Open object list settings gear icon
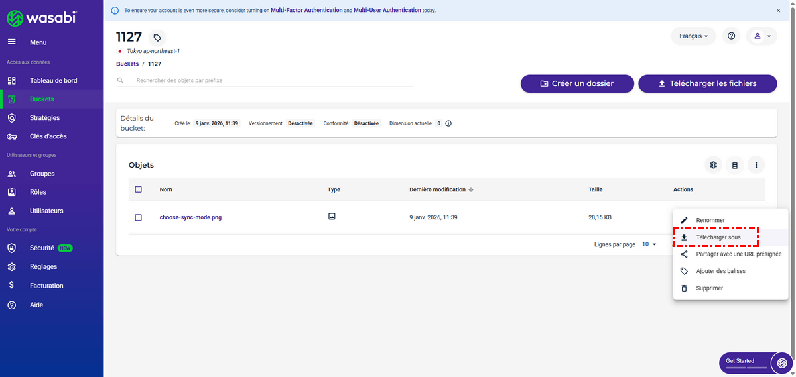The height and width of the screenshot is (377, 796). [x=714, y=165]
